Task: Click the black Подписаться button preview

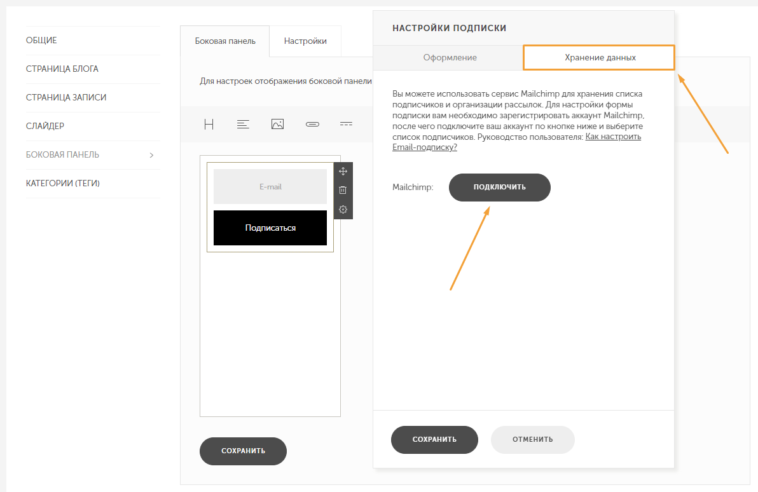Action: (270, 228)
